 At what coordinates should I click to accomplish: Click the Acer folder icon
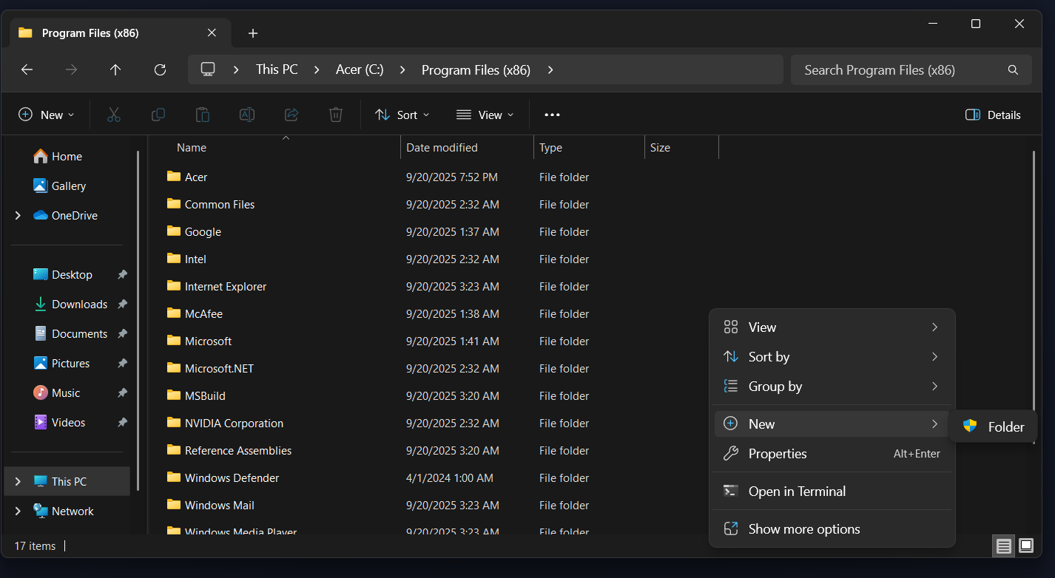[174, 177]
